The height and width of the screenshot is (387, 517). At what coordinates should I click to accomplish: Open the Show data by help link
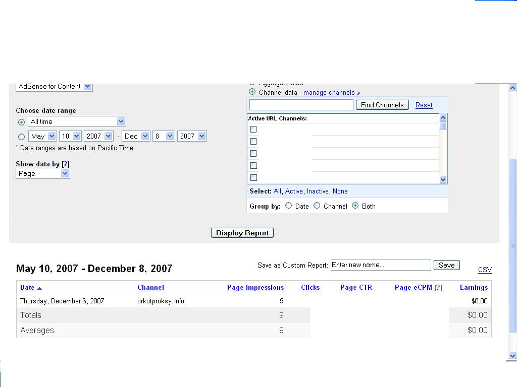coord(66,164)
